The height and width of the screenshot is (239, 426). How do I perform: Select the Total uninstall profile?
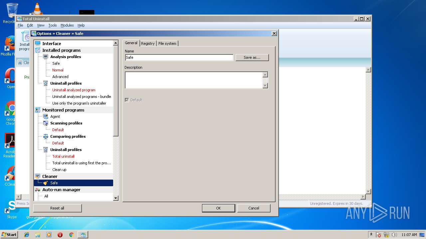point(63,156)
